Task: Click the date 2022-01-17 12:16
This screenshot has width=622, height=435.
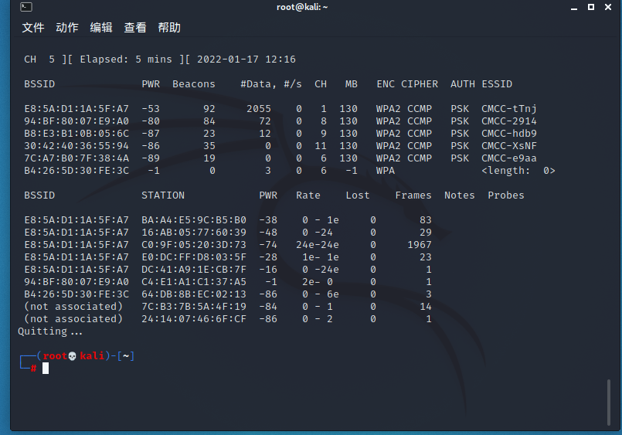Action: click(x=246, y=59)
